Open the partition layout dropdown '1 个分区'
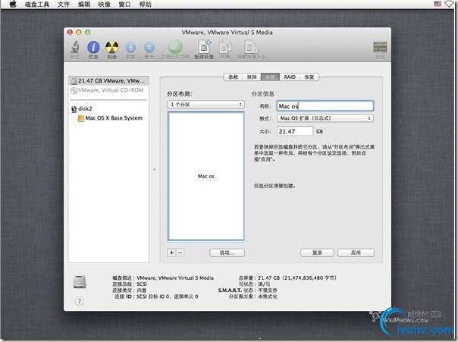The width and height of the screenshot is (458, 342). (x=206, y=104)
